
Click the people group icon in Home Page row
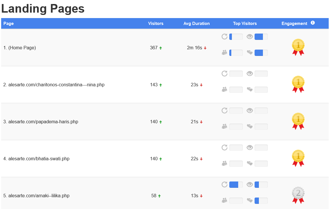point(224,52)
